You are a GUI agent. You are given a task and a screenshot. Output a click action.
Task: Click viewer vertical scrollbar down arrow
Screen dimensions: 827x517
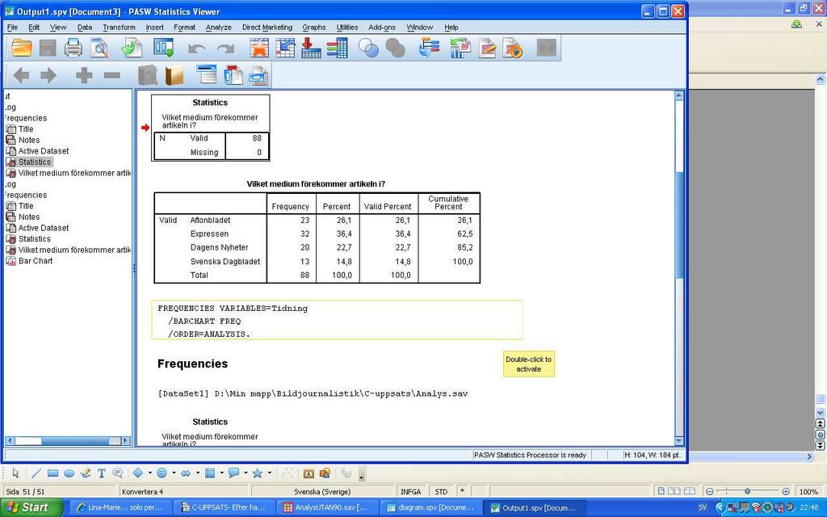(678, 440)
